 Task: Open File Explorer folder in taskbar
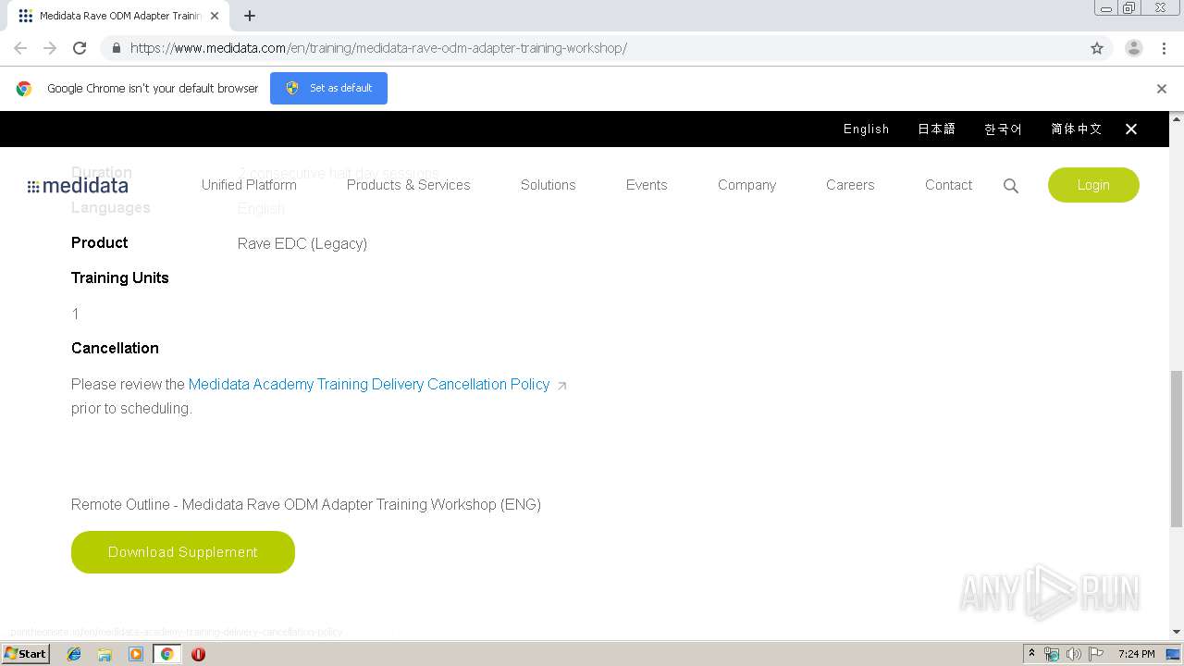pyautogui.click(x=105, y=654)
